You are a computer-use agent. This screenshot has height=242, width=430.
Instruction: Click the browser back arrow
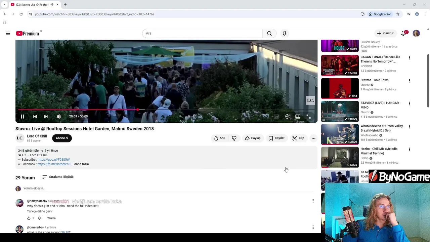(5, 14)
